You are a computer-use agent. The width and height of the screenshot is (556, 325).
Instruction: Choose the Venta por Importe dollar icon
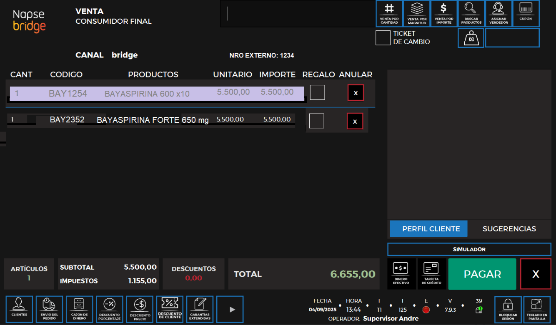pos(444,14)
